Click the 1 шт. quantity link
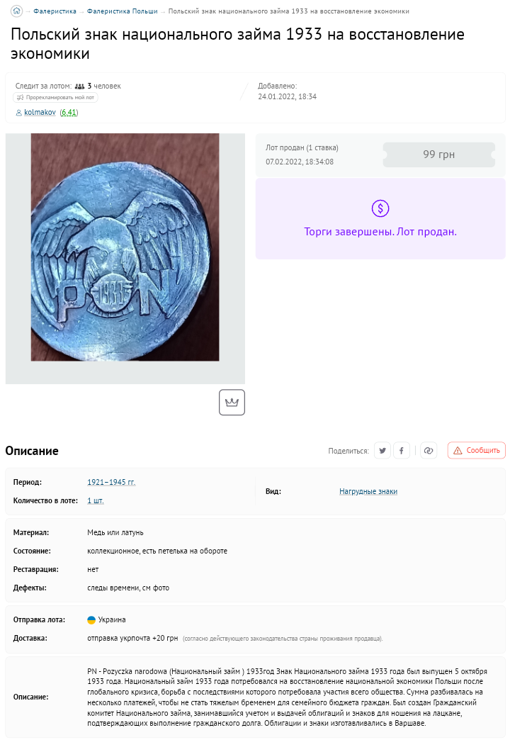The image size is (510, 752). pos(96,500)
